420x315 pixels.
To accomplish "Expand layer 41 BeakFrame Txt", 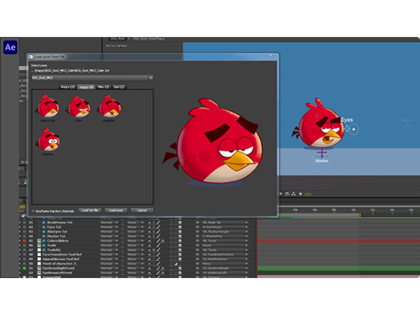I will [x=20, y=223].
